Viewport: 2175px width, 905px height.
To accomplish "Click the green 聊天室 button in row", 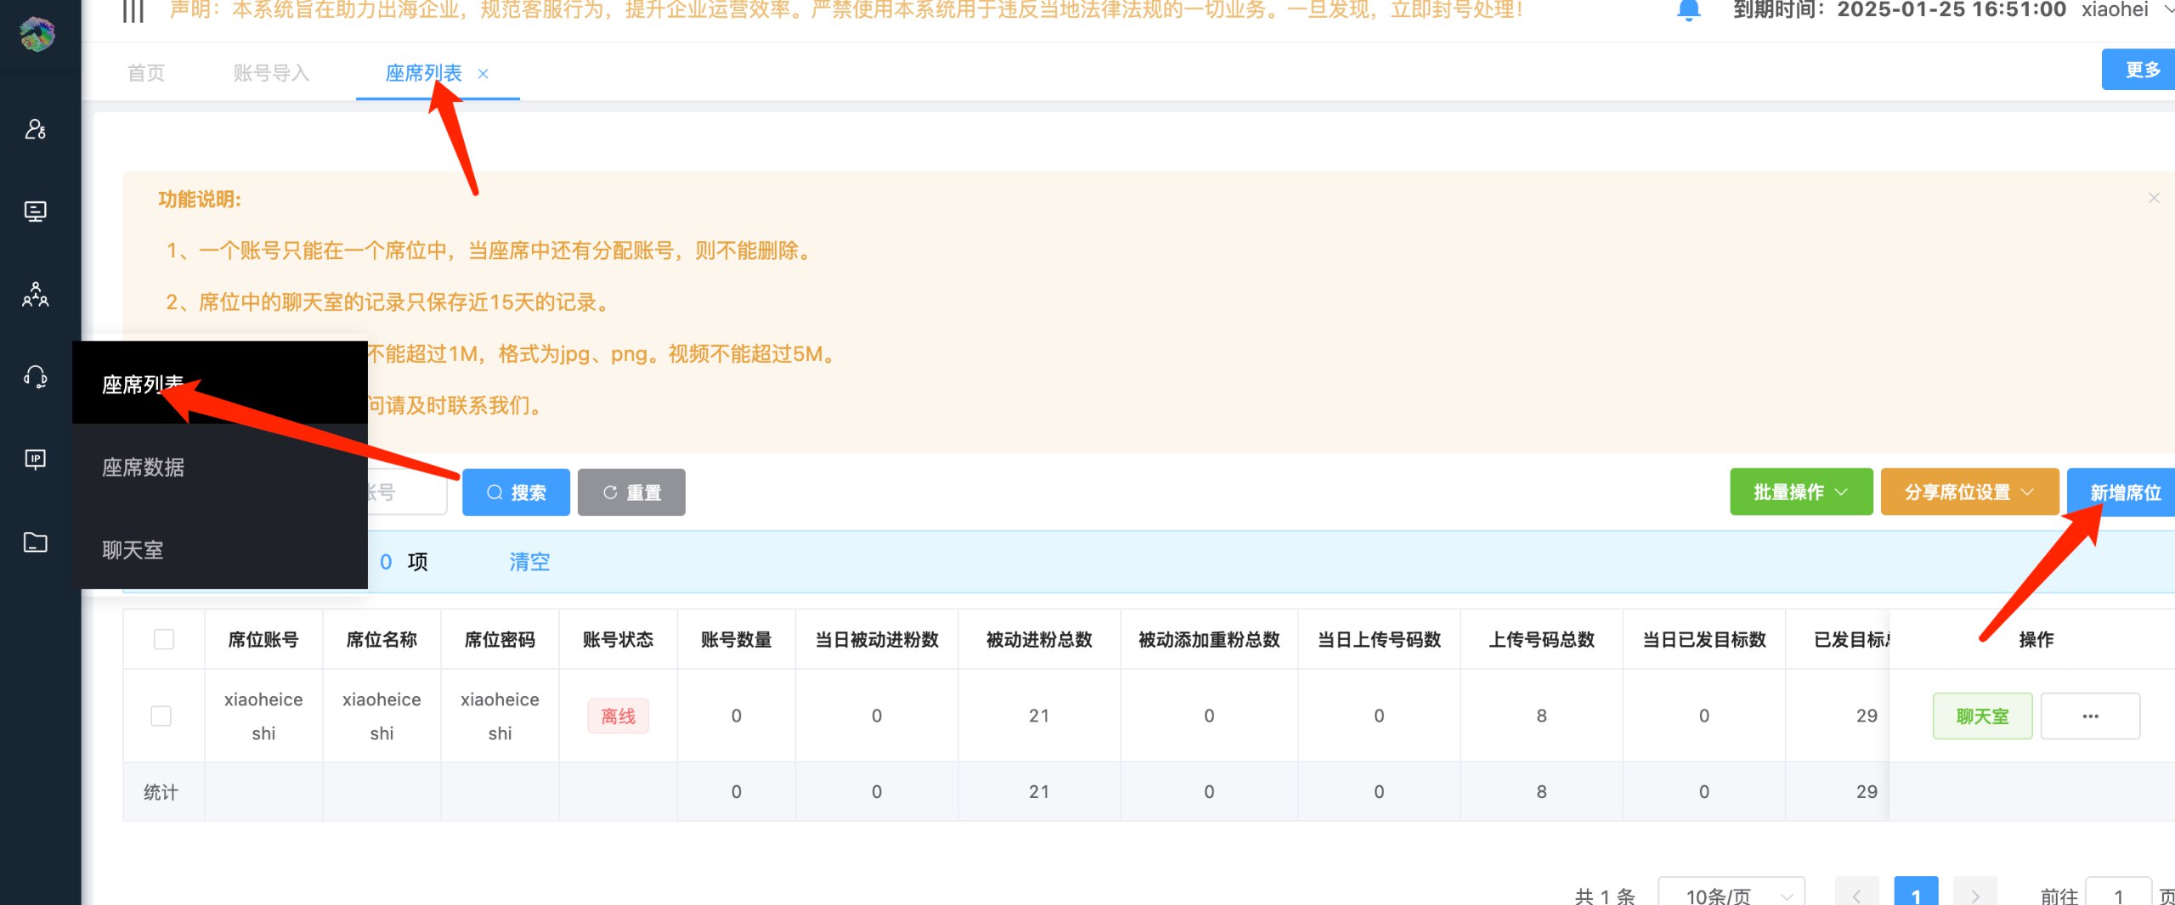I will coord(1981,717).
